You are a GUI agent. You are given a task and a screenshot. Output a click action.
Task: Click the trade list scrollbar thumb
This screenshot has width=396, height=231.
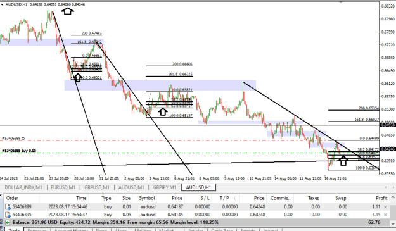point(393,213)
